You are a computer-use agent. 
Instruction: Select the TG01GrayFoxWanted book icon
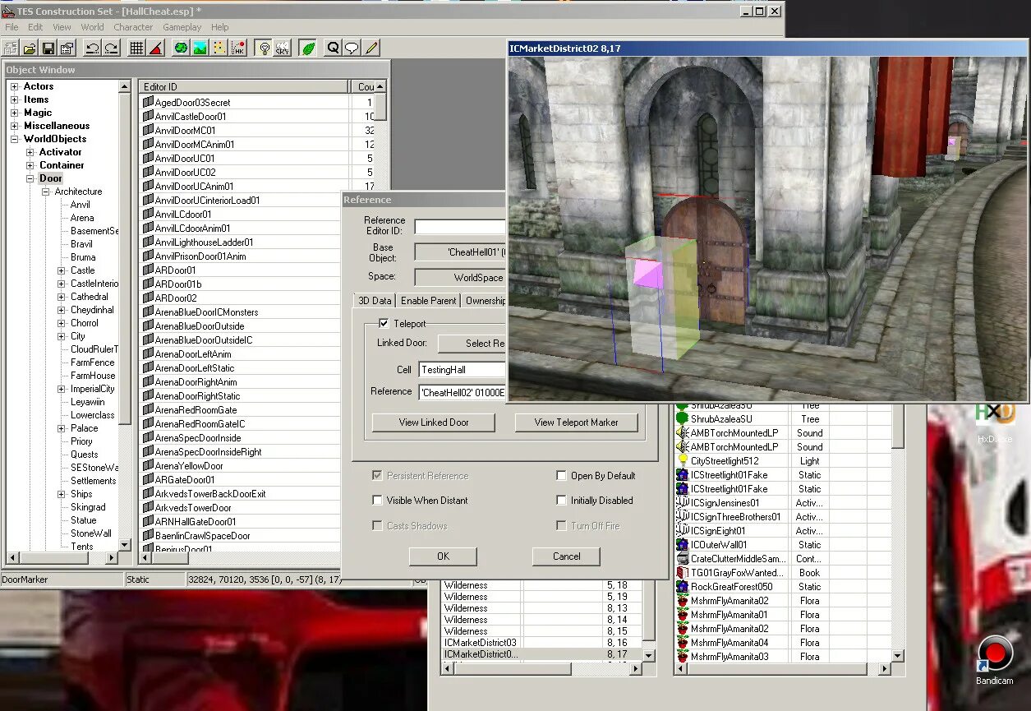tap(682, 573)
